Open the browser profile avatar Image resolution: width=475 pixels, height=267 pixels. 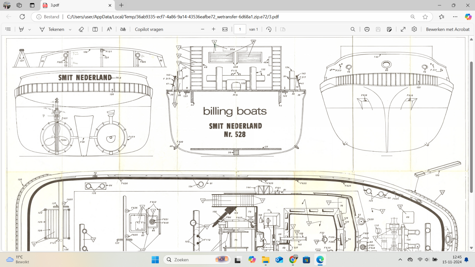7,5
